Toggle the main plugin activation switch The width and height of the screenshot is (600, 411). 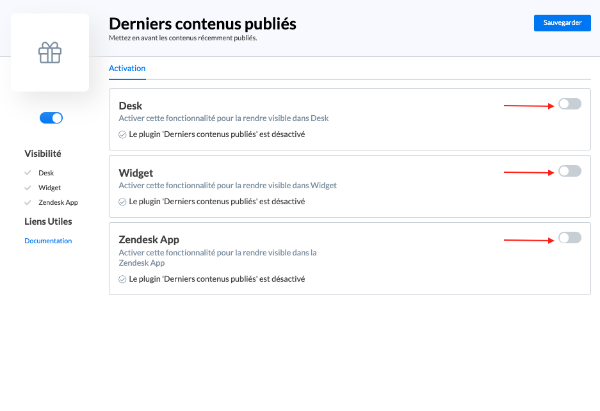tap(51, 118)
